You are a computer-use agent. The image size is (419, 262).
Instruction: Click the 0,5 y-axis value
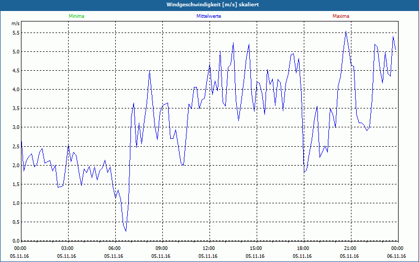[x=16, y=222]
